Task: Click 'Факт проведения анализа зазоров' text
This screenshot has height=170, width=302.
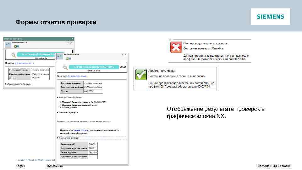Action: (x=205, y=43)
